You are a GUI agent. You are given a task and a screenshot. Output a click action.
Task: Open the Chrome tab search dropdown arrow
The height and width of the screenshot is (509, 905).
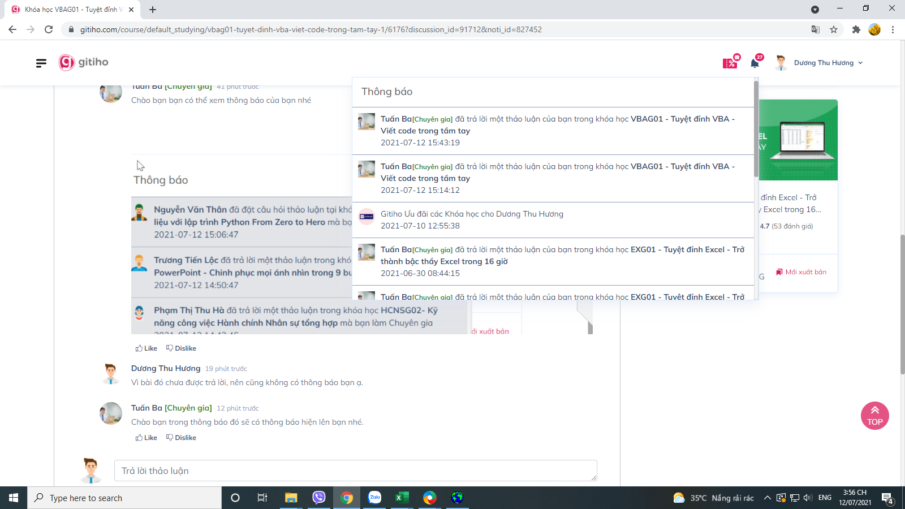point(815,10)
